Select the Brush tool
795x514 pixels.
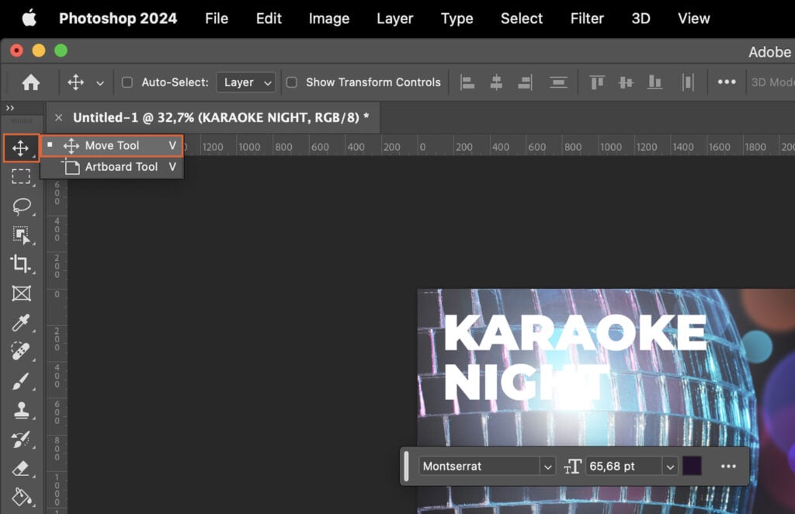pyautogui.click(x=22, y=381)
